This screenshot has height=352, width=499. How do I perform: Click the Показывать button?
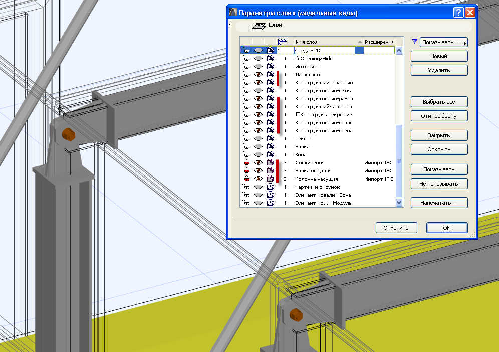[x=439, y=169]
